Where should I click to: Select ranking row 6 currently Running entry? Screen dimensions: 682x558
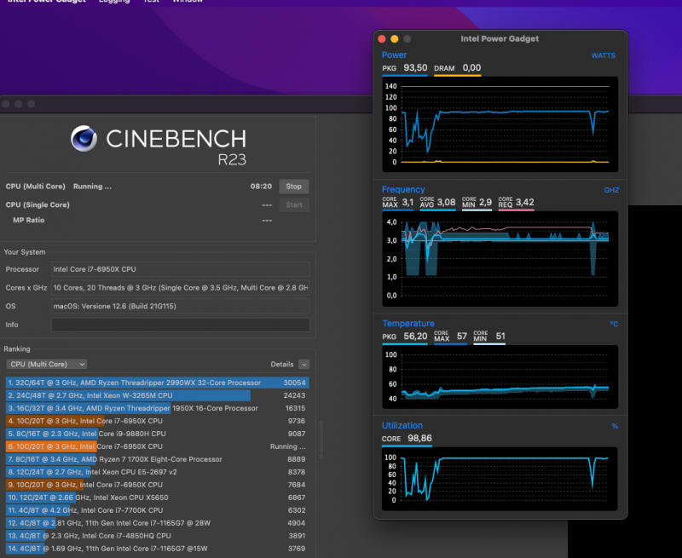coord(158,446)
